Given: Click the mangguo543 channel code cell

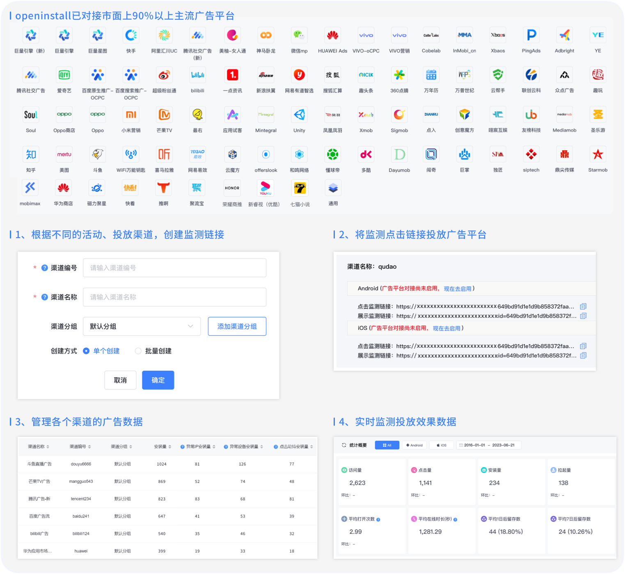Looking at the screenshot, I should click(x=81, y=481).
